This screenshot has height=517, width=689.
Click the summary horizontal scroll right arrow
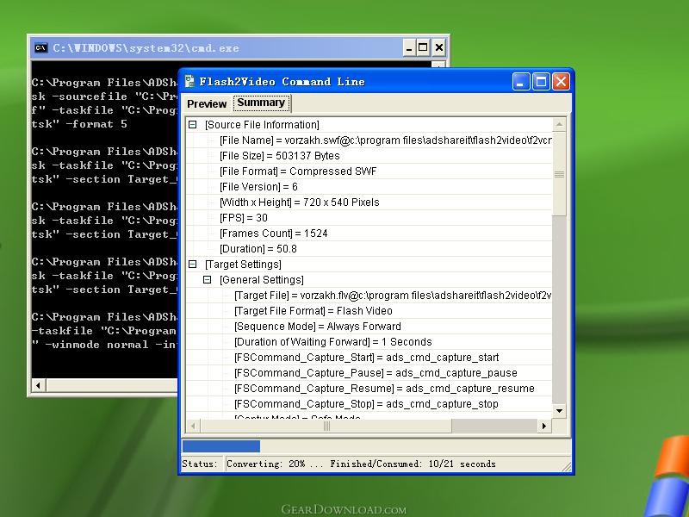[543, 426]
